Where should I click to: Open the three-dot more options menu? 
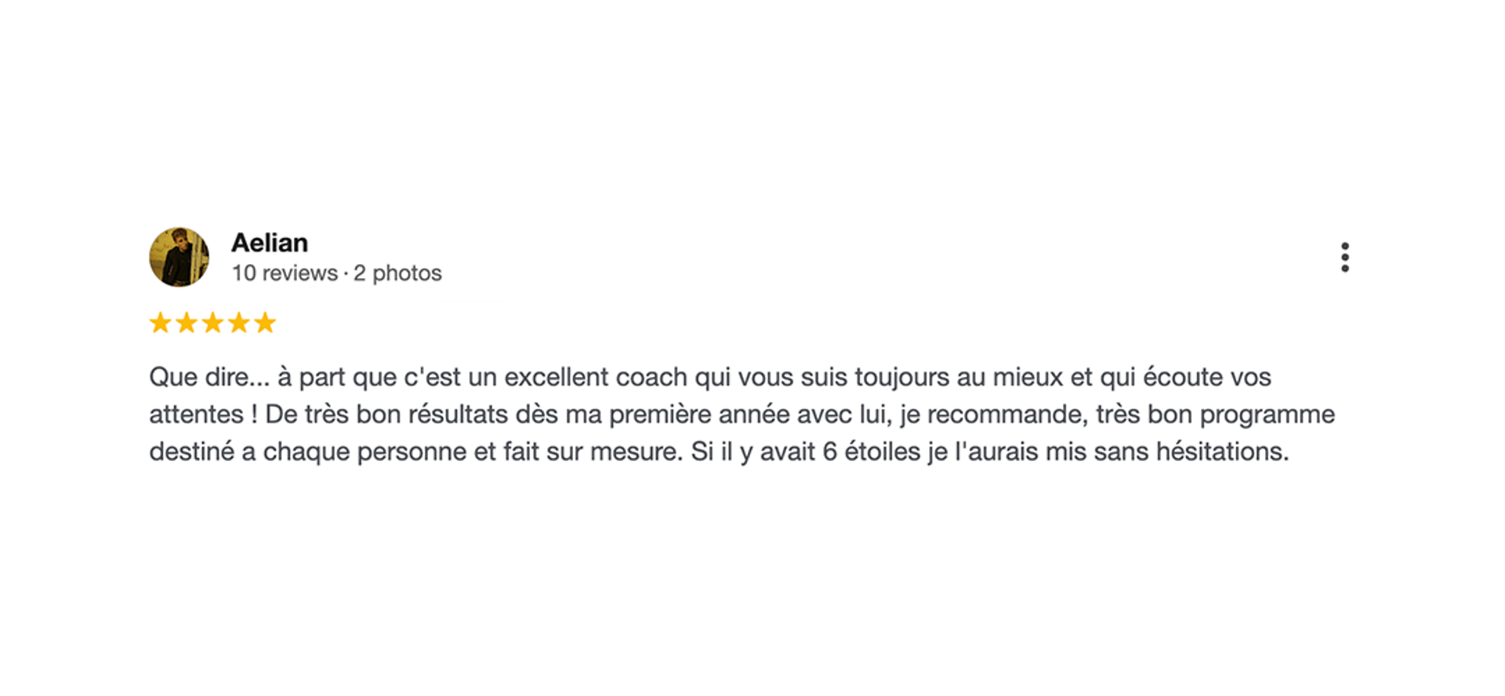pyautogui.click(x=1344, y=257)
